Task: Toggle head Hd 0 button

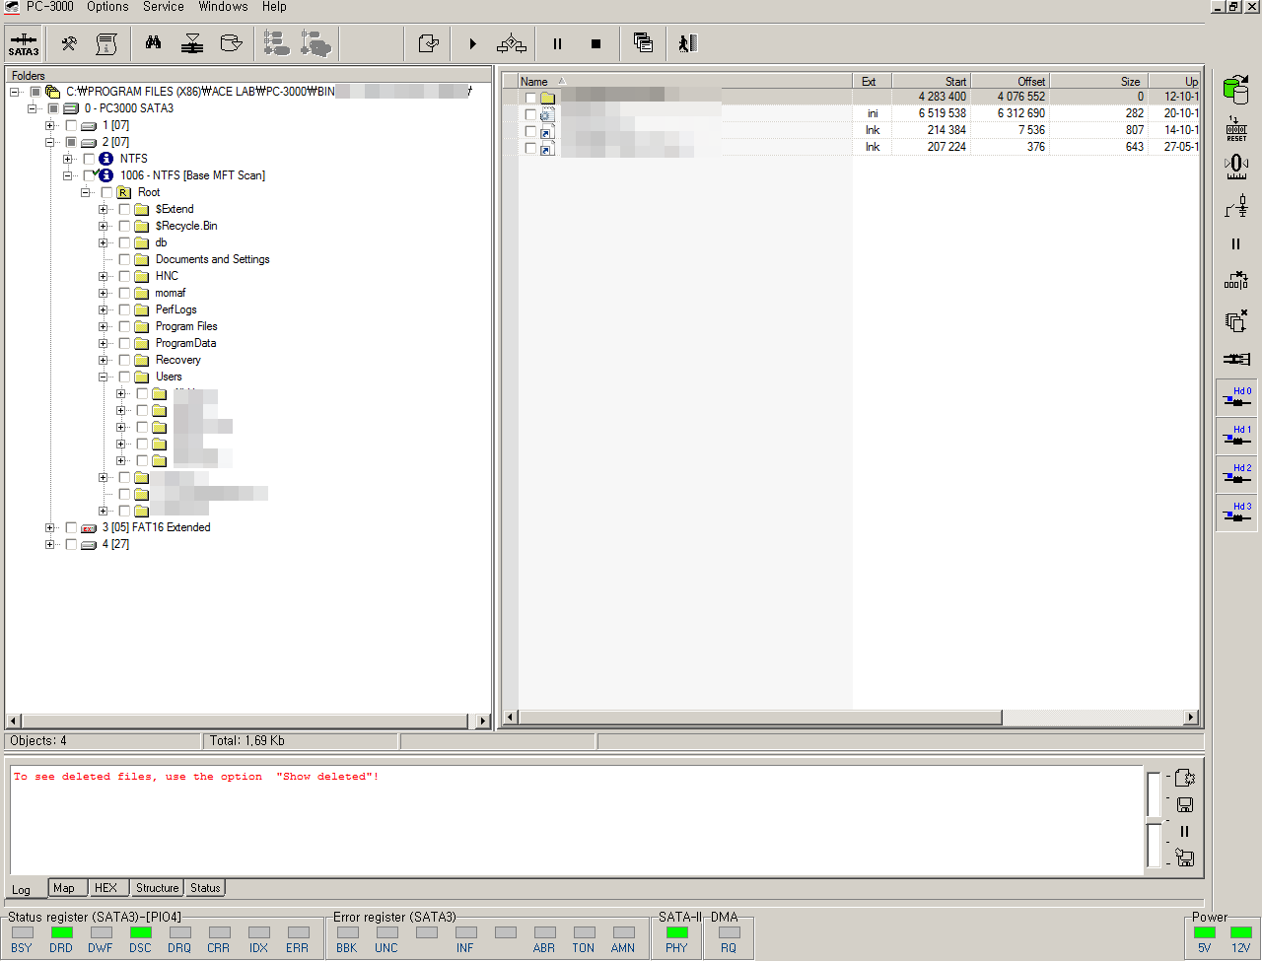Action: [x=1236, y=398]
